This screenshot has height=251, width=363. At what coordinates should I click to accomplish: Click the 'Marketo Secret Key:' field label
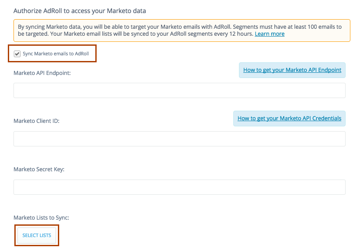coord(39,170)
